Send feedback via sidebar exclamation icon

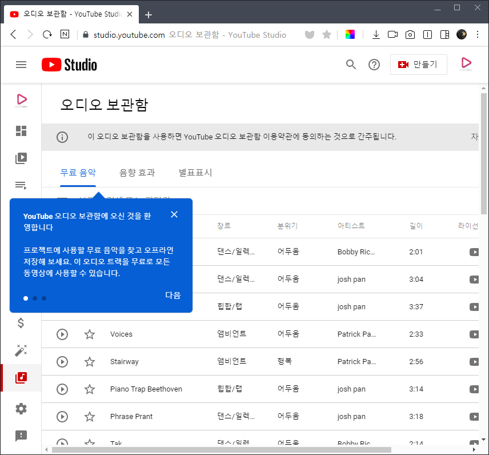coord(21,436)
